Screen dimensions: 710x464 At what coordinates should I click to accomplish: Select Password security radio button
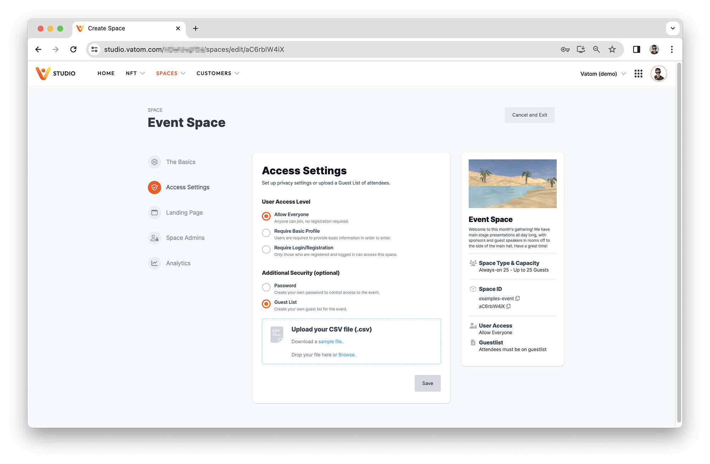click(266, 287)
